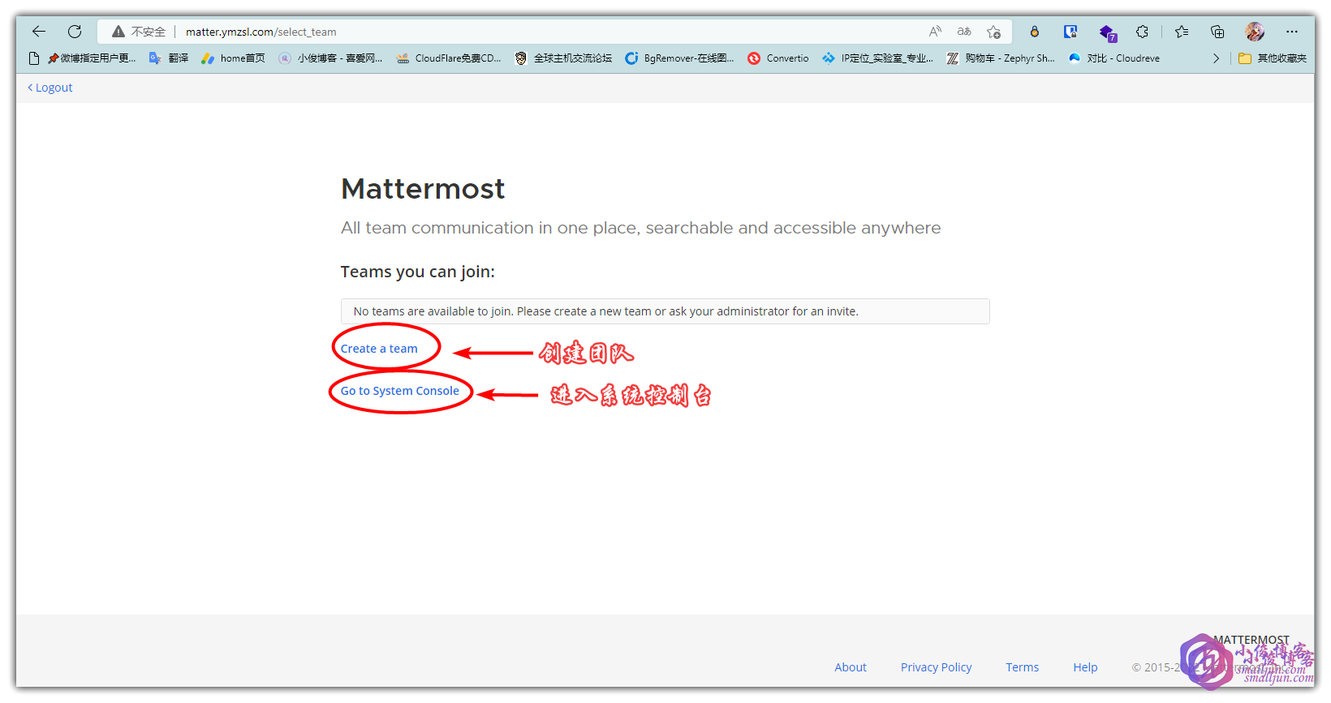Image resolution: width=1331 pixels, height=703 pixels.
Task: Click the 'No teams are available to join' message
Action: (x=665, y=311)
